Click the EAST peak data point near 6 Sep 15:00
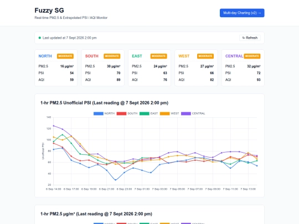Viewport: 299px width, 224px height. pyautogui.click(x=63, y=134)
